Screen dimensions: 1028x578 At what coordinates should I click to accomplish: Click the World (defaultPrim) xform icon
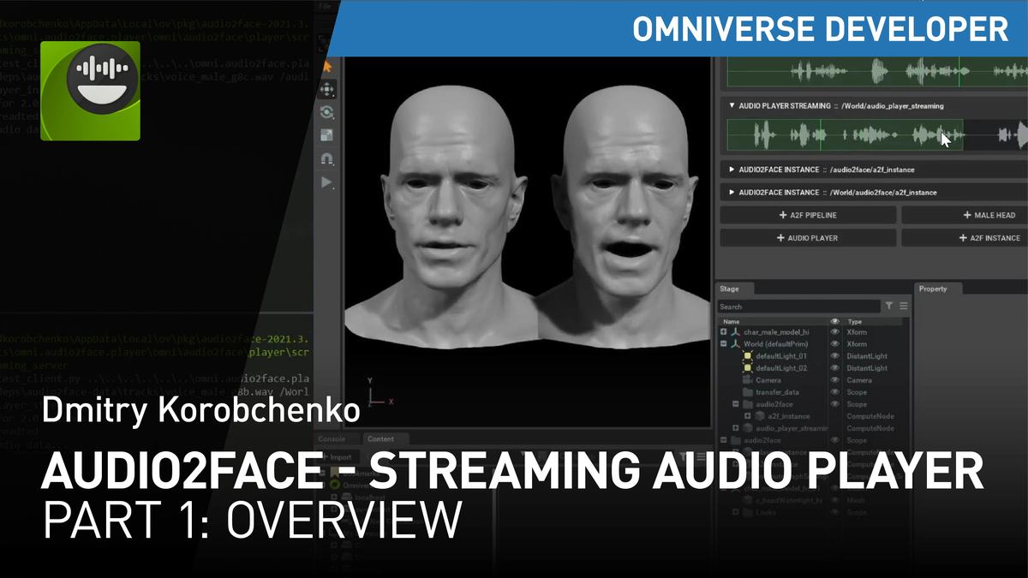point(735,344)
